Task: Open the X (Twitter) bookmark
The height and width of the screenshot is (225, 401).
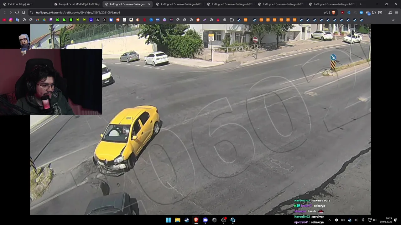Action: [104, 20]
